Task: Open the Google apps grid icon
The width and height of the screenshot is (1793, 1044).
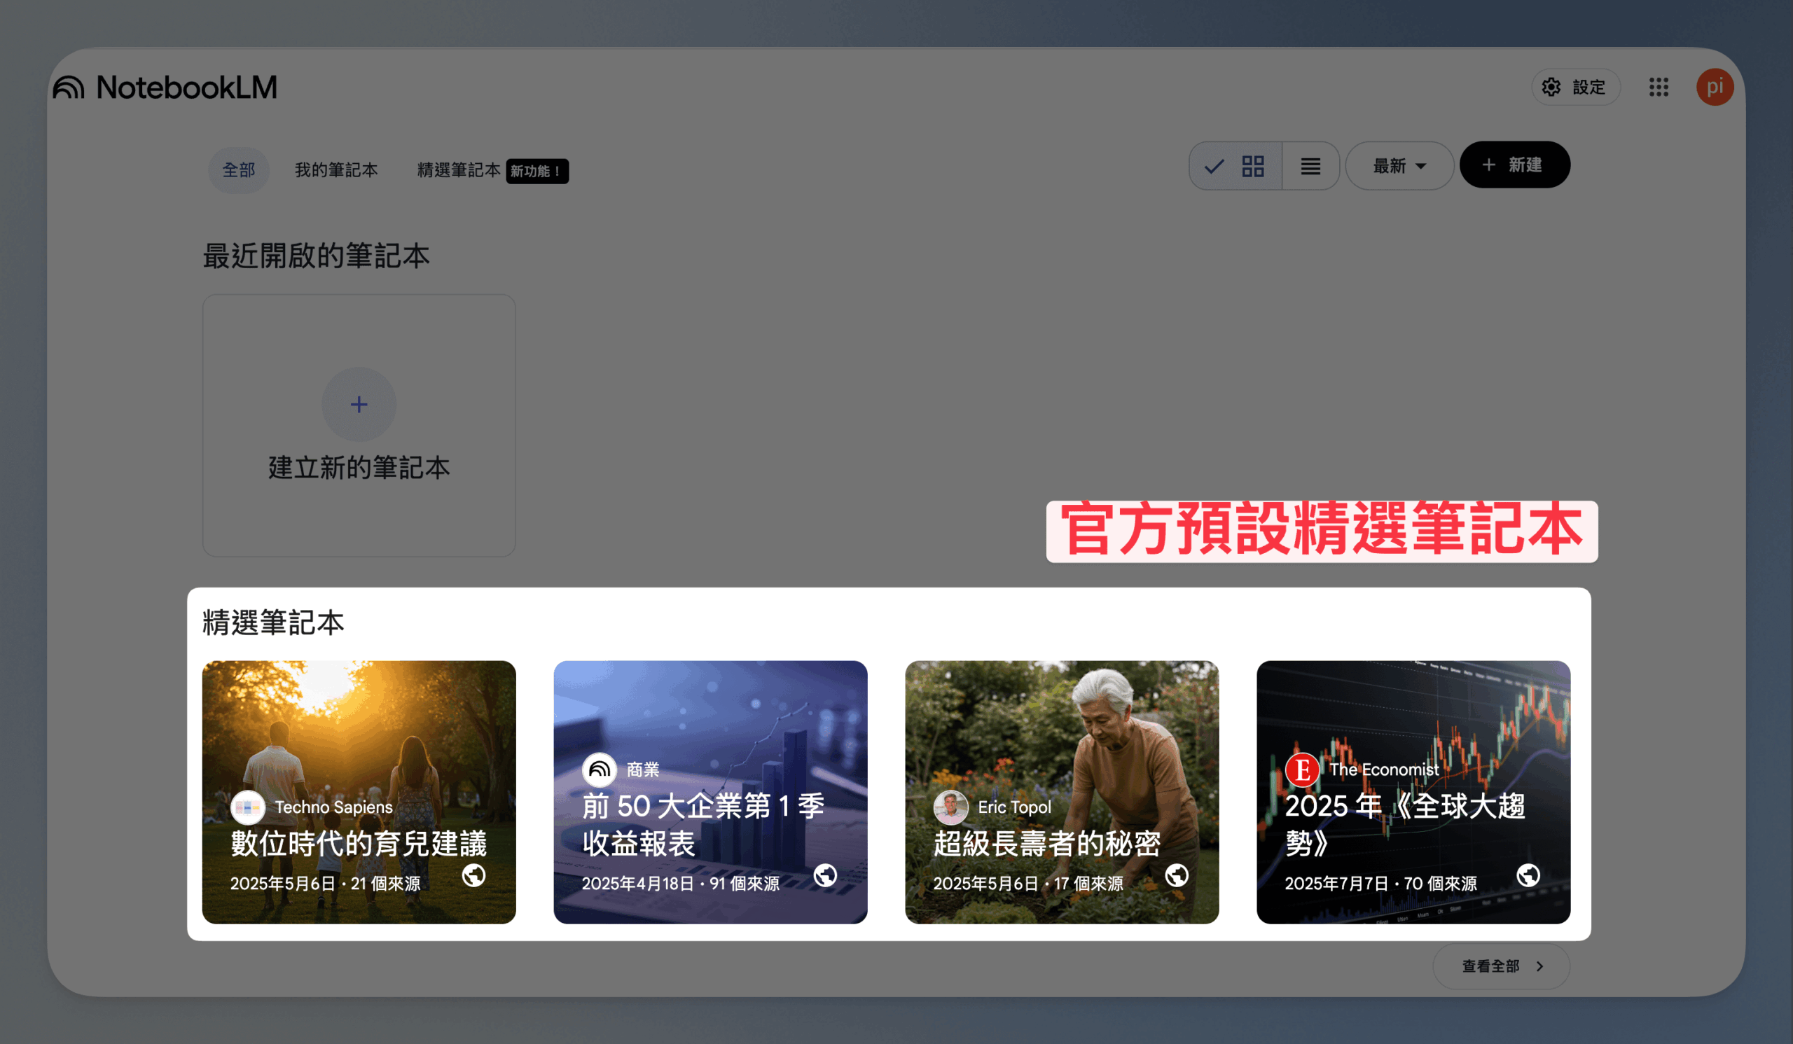Action: tap(1659, 88)
